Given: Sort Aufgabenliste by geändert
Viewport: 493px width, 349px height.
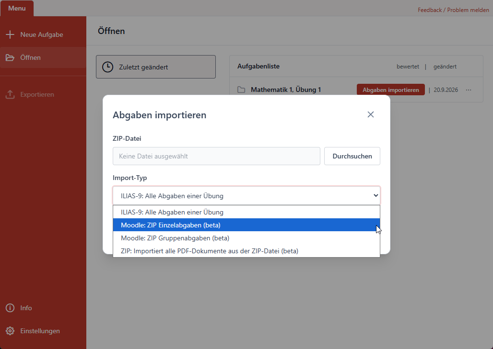Looking at the screenshot, I should 445,67.
